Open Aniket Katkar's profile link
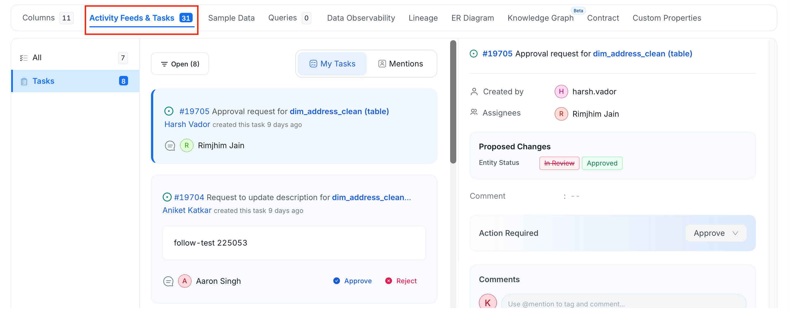 [x=187, y=210]
